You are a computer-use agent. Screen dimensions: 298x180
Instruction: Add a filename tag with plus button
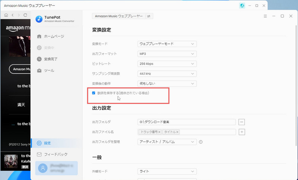242,132
